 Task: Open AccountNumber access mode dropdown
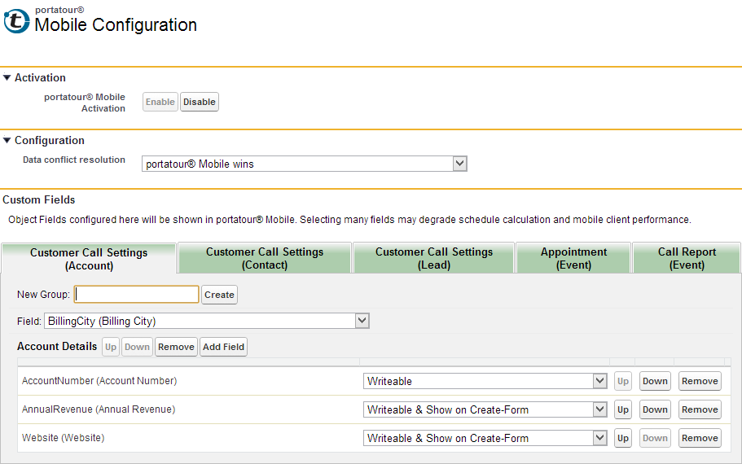pyautogui.click(x=485, y=381)
